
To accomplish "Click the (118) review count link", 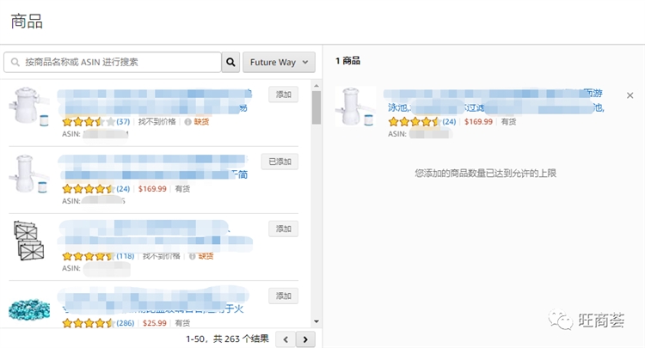I will (x=125, y=256).
